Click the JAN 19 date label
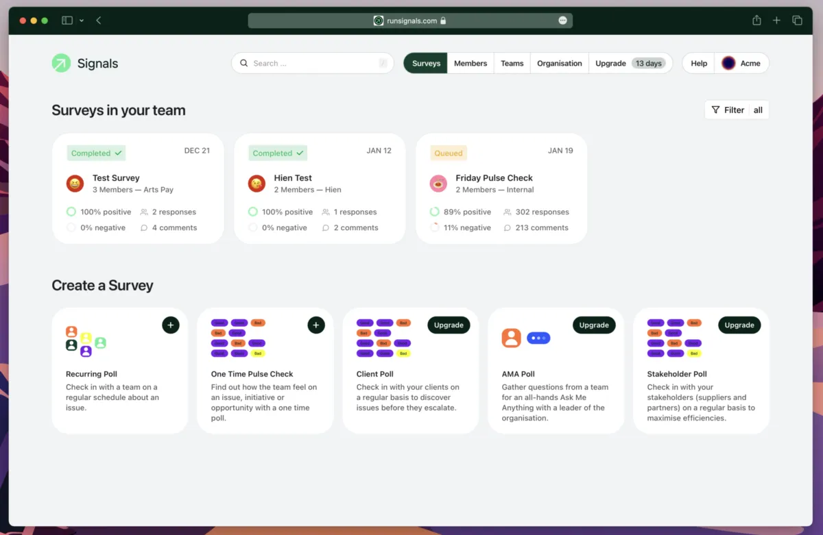The height and width of the screenshot is (535, 823). (x=560, y=151)
